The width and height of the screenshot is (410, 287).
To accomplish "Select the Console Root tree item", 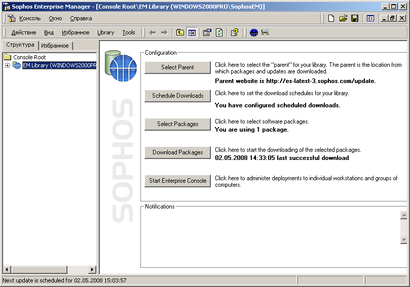I will [29, 57].
